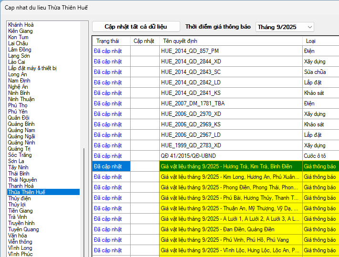Click update cell for HUE_2007_DM_1781_TBA
This screenshot has width=339, height=257.
144,103
